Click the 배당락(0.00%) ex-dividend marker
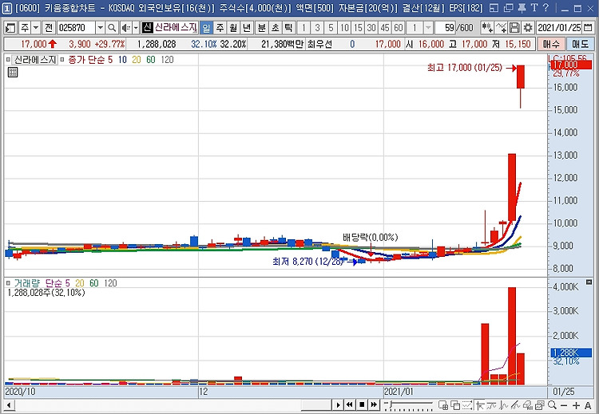 pyautogui.click(x=370, y=238)
